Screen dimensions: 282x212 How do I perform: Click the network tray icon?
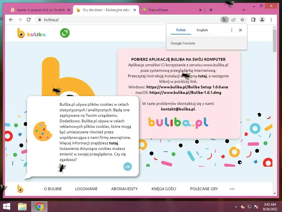pos(250,207)
